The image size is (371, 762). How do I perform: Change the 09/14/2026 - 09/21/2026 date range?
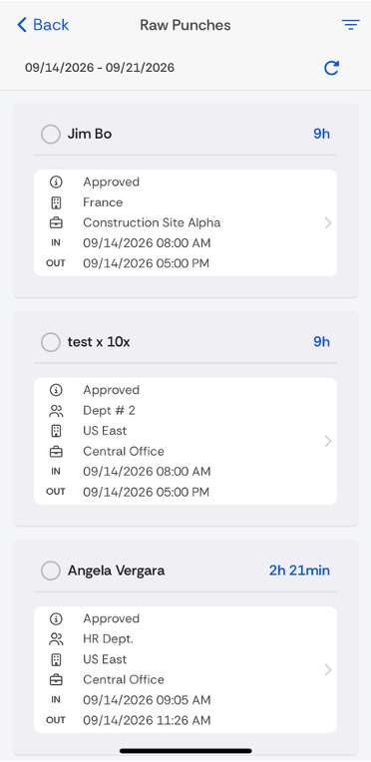(100, 68)
